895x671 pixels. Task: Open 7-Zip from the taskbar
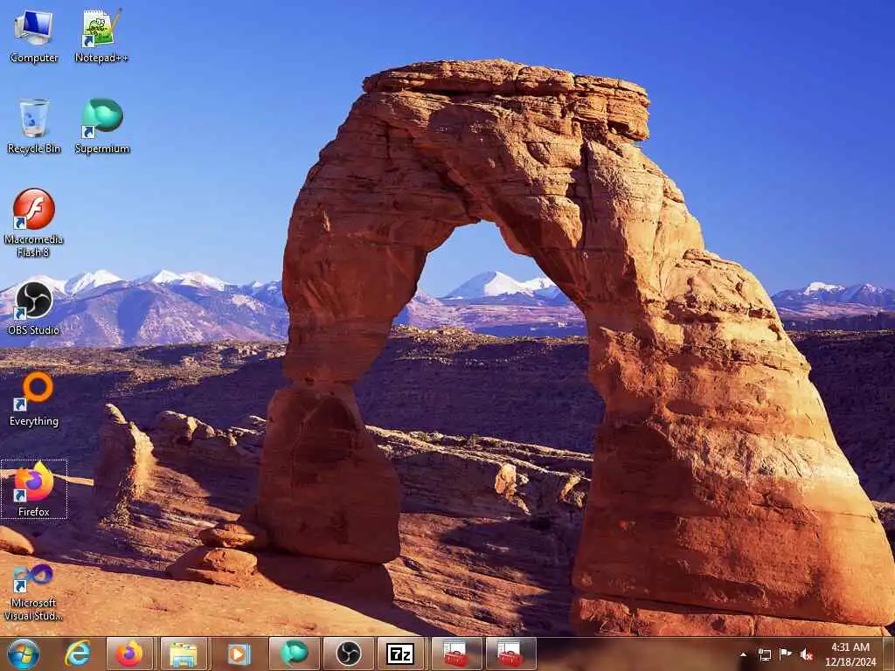click(x=400, y=654)
